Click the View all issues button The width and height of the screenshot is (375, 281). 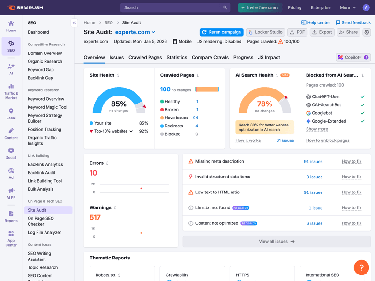click(x=277, y=241)
